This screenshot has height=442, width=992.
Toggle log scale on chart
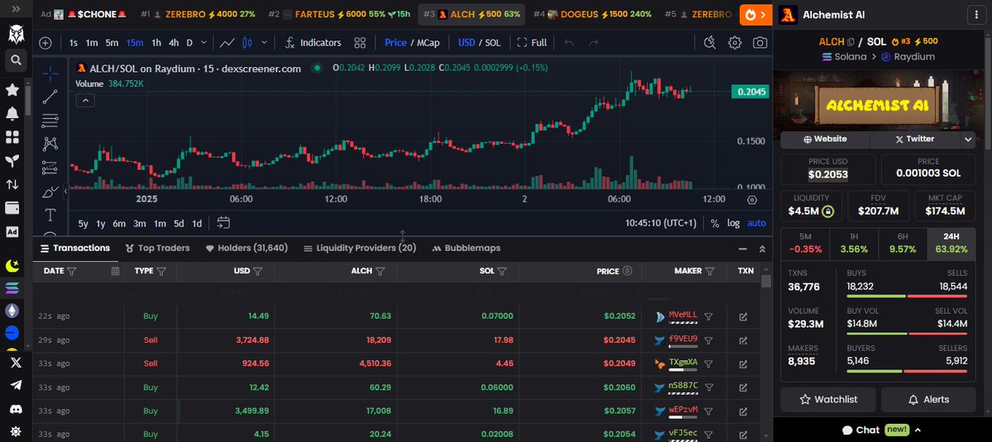pos(734,223)
